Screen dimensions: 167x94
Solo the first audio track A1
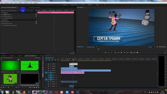(56, 75)
